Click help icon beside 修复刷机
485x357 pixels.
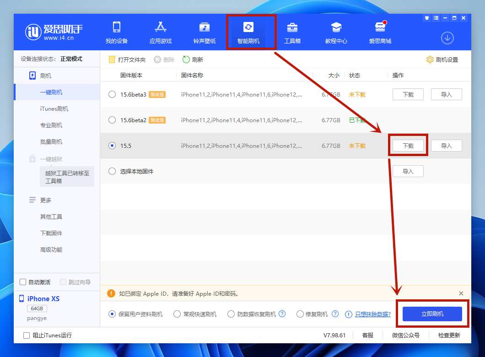(335, 314)
